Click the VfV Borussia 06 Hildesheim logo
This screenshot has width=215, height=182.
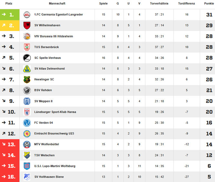point(27,36)
